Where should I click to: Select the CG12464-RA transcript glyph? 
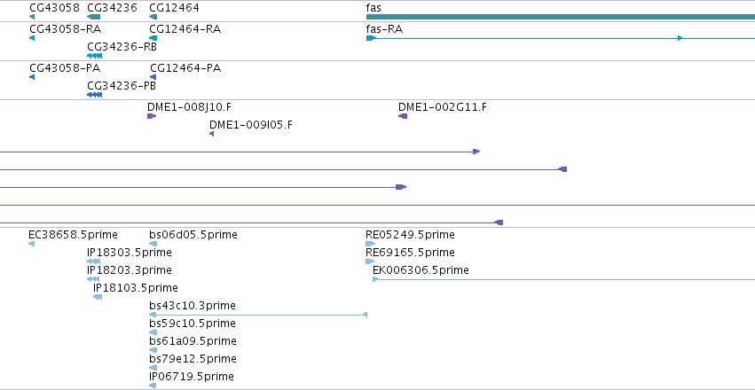(x=153, y=38)
